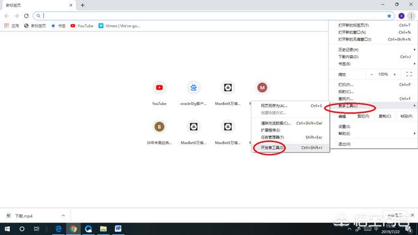Expand the 更多工具(L) submenu
Viewport: 418px width, 235px height.
(373, 106)
